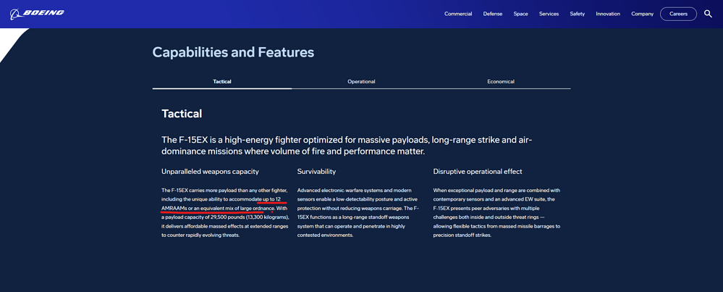
Task: Click the Capabilities and Features heading
Action: (x=233, y=52)
